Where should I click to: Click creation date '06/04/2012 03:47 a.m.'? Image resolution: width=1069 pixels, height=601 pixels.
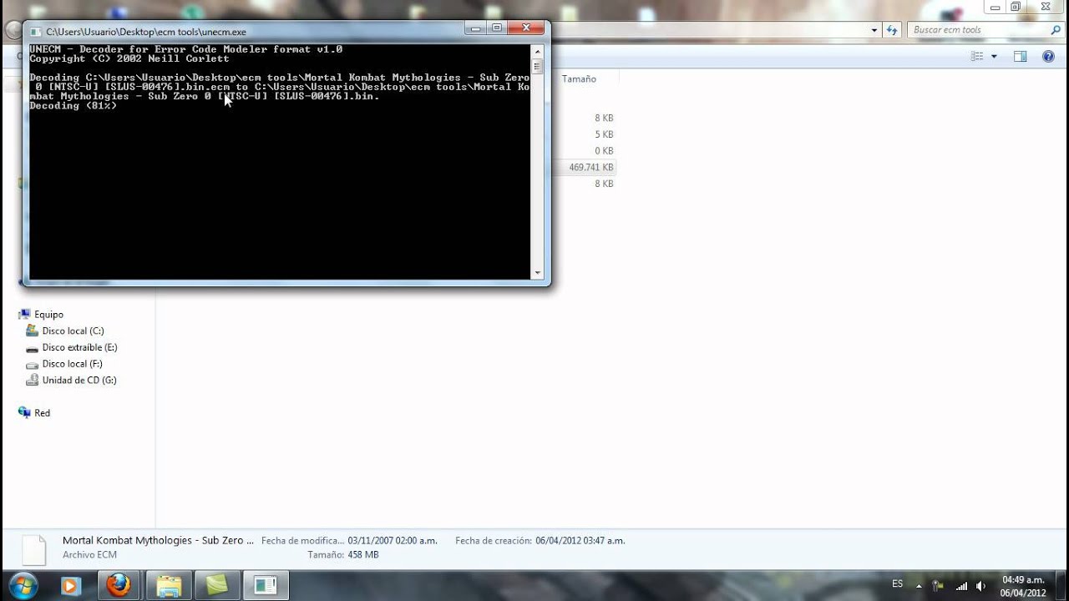click(580, 541)
